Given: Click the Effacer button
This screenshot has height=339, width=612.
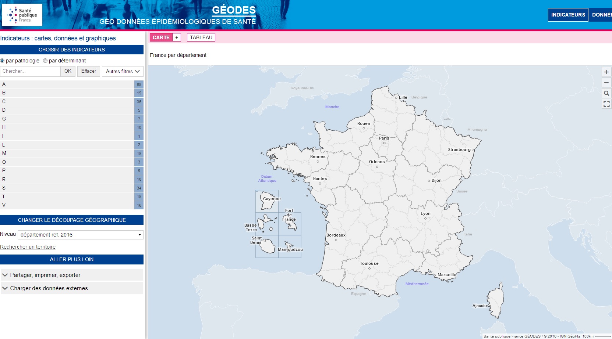Looking at the screenshot, I should click(89, 71).
